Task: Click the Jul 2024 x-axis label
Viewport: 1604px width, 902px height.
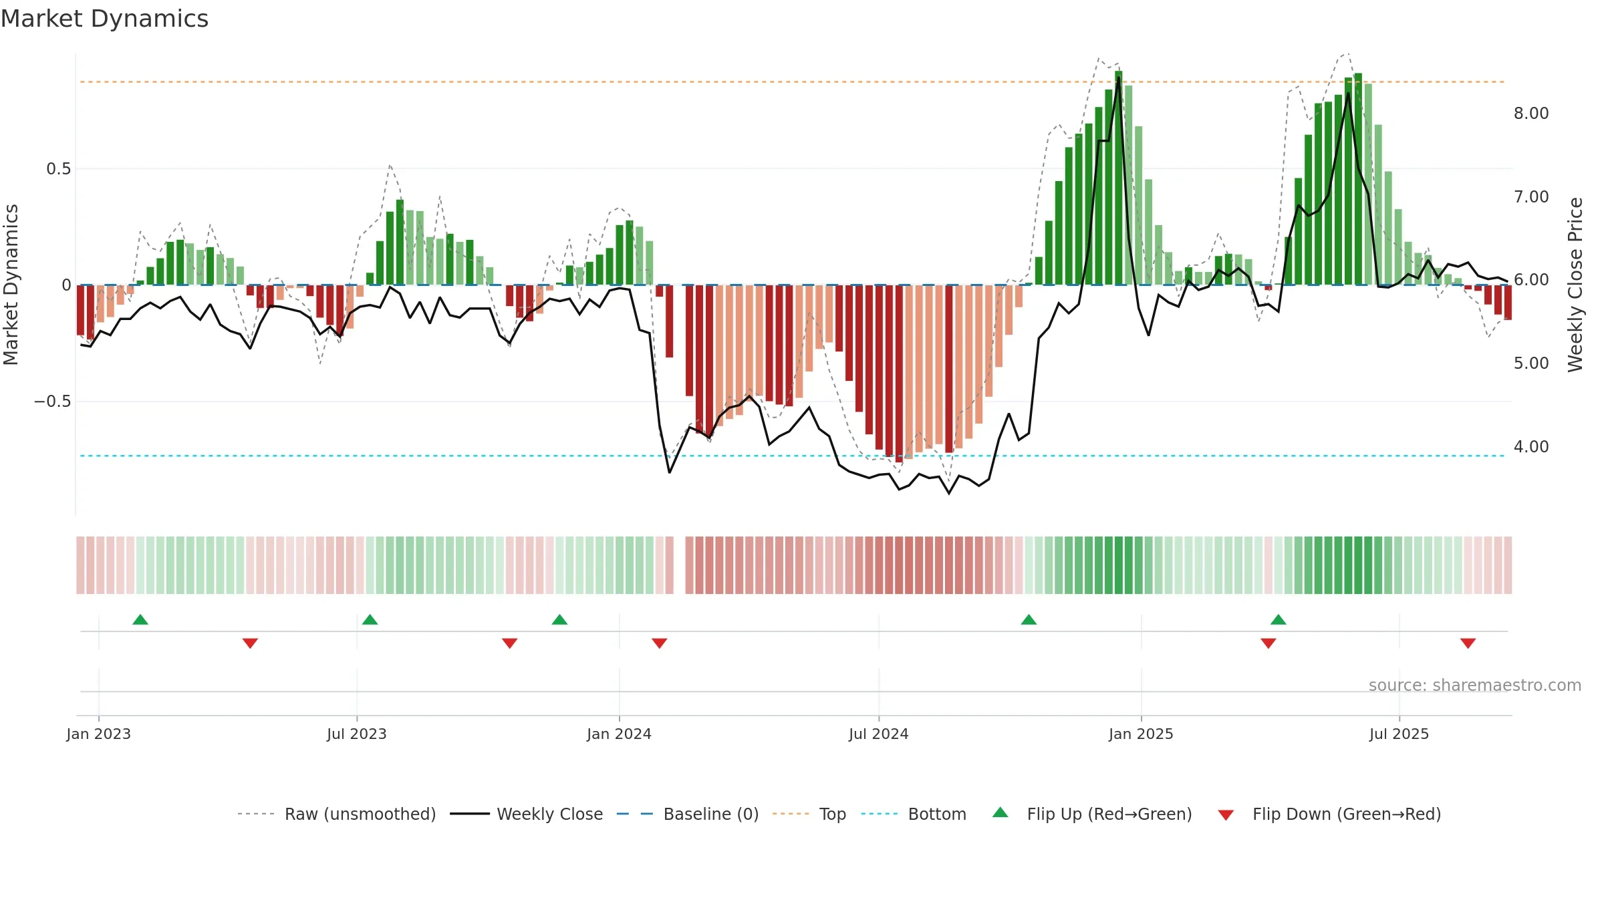Action: (x=879, y=734)
